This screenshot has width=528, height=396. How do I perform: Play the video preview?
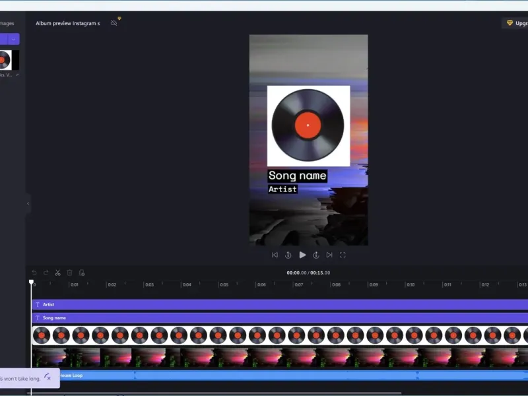point(302,255)
